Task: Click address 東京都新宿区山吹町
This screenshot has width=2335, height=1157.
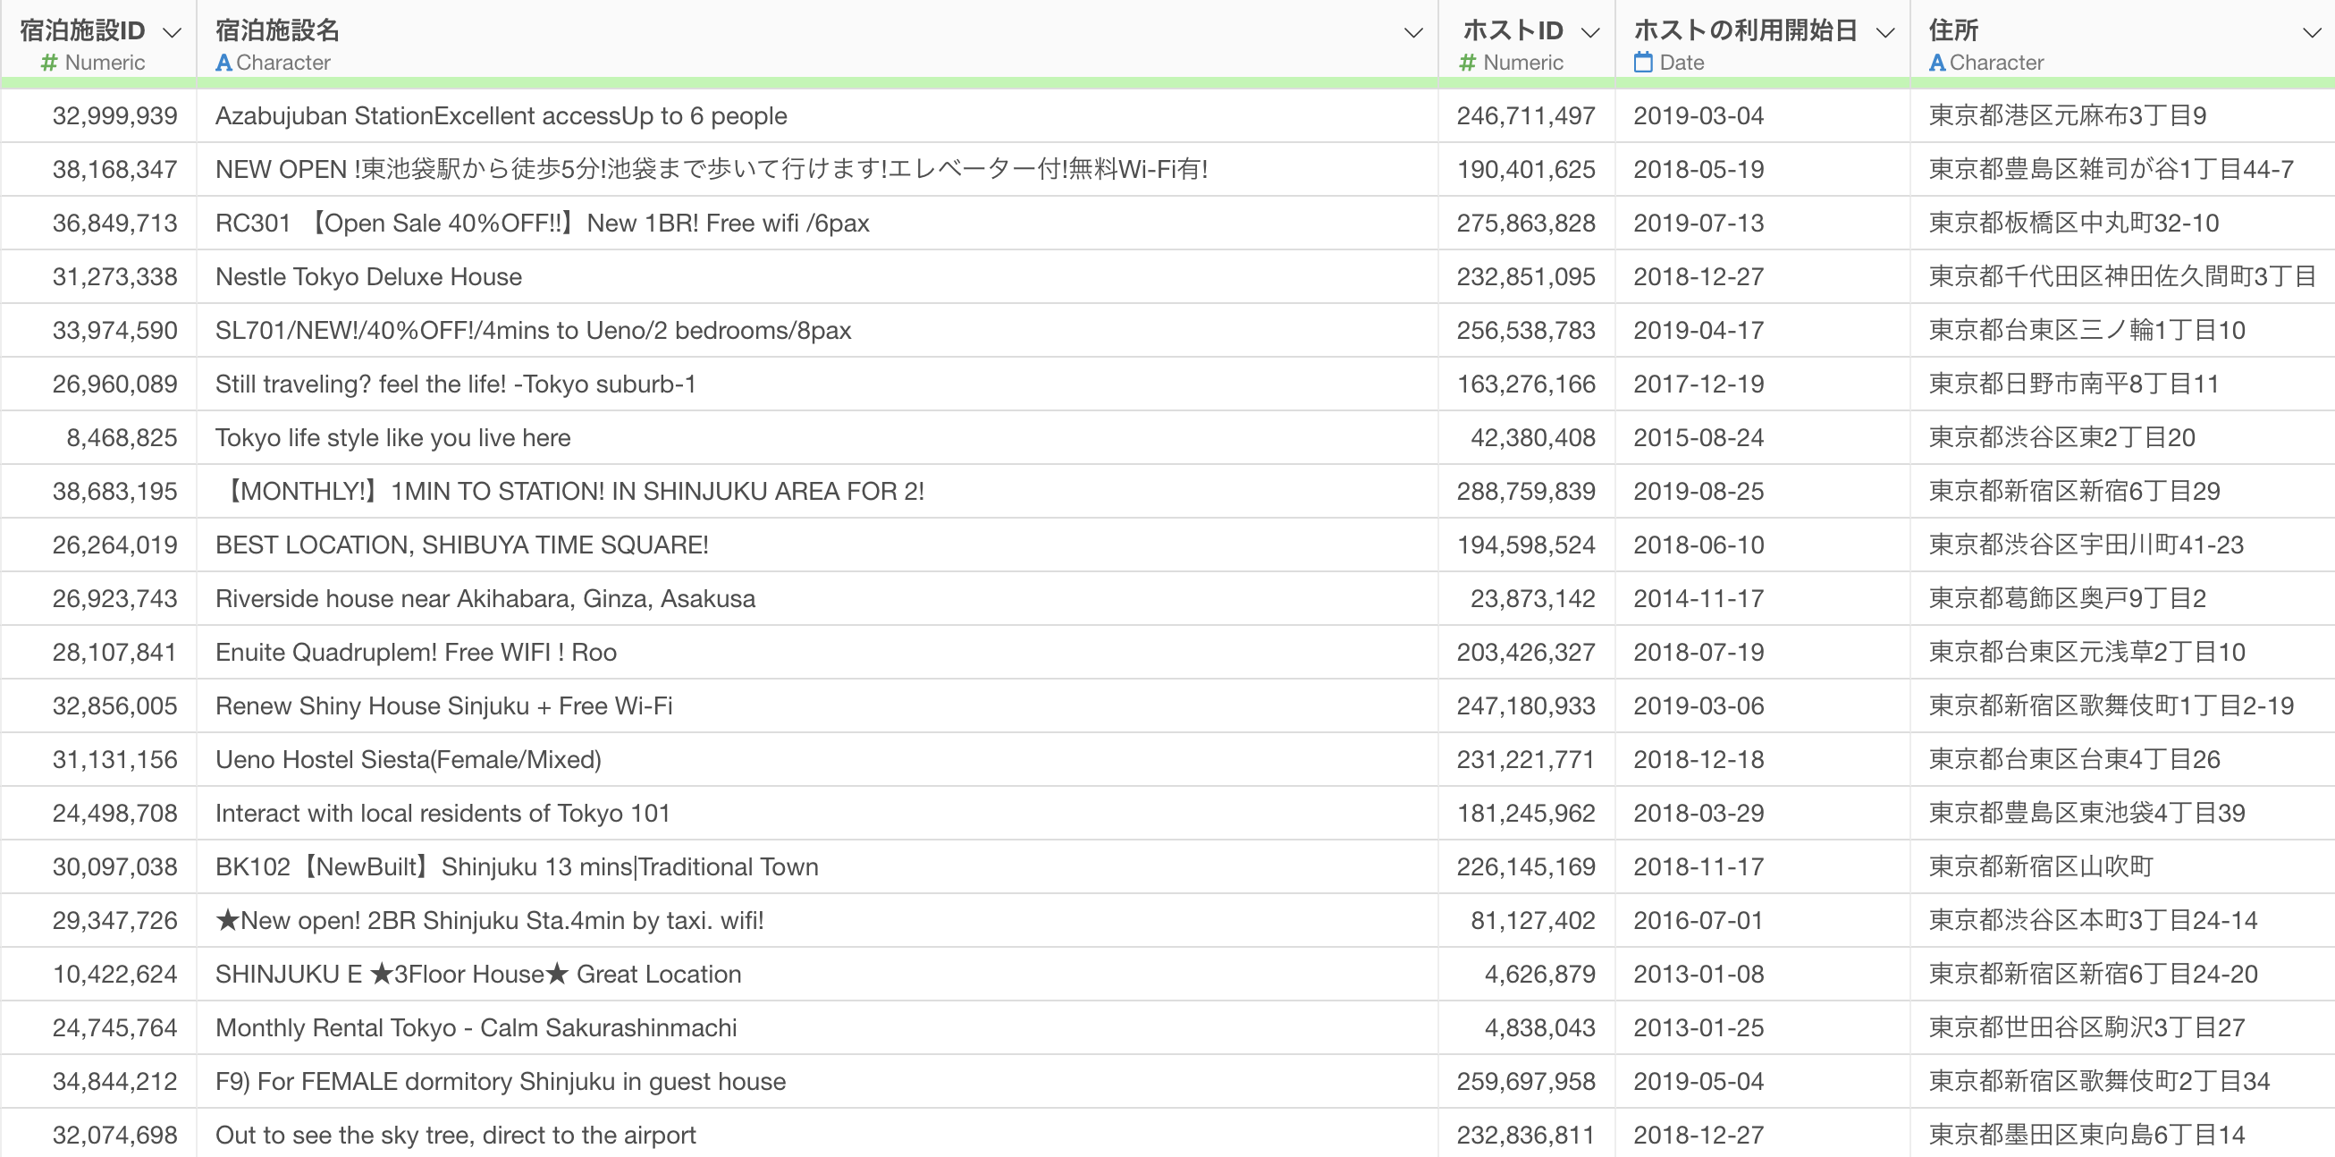Action: pos(2040,866)
